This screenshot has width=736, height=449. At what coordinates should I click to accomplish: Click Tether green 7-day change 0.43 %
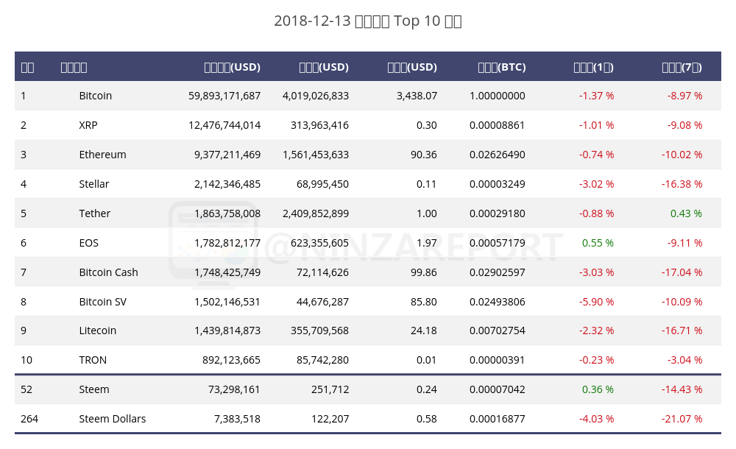(686, 213)
